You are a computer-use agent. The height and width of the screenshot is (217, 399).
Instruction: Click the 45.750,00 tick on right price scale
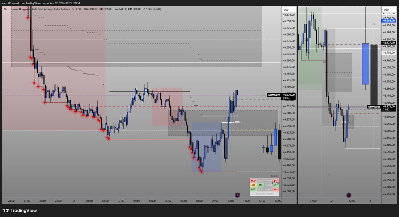[x=389, y=194]
